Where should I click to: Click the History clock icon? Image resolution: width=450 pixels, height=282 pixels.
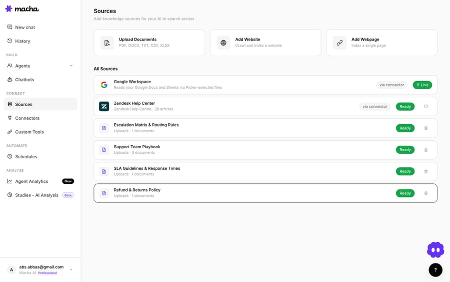[x=10, y=41]
